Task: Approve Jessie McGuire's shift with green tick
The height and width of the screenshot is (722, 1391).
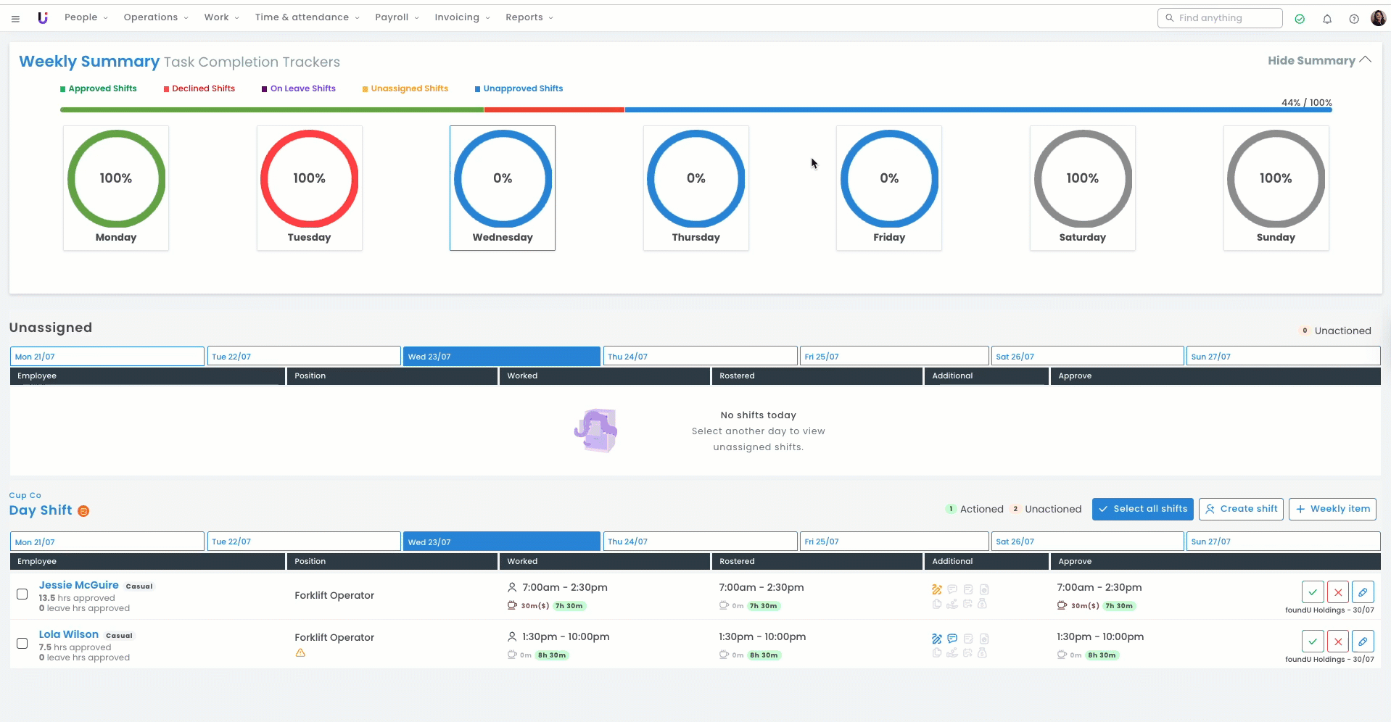Action: (x=1312, y=592)
